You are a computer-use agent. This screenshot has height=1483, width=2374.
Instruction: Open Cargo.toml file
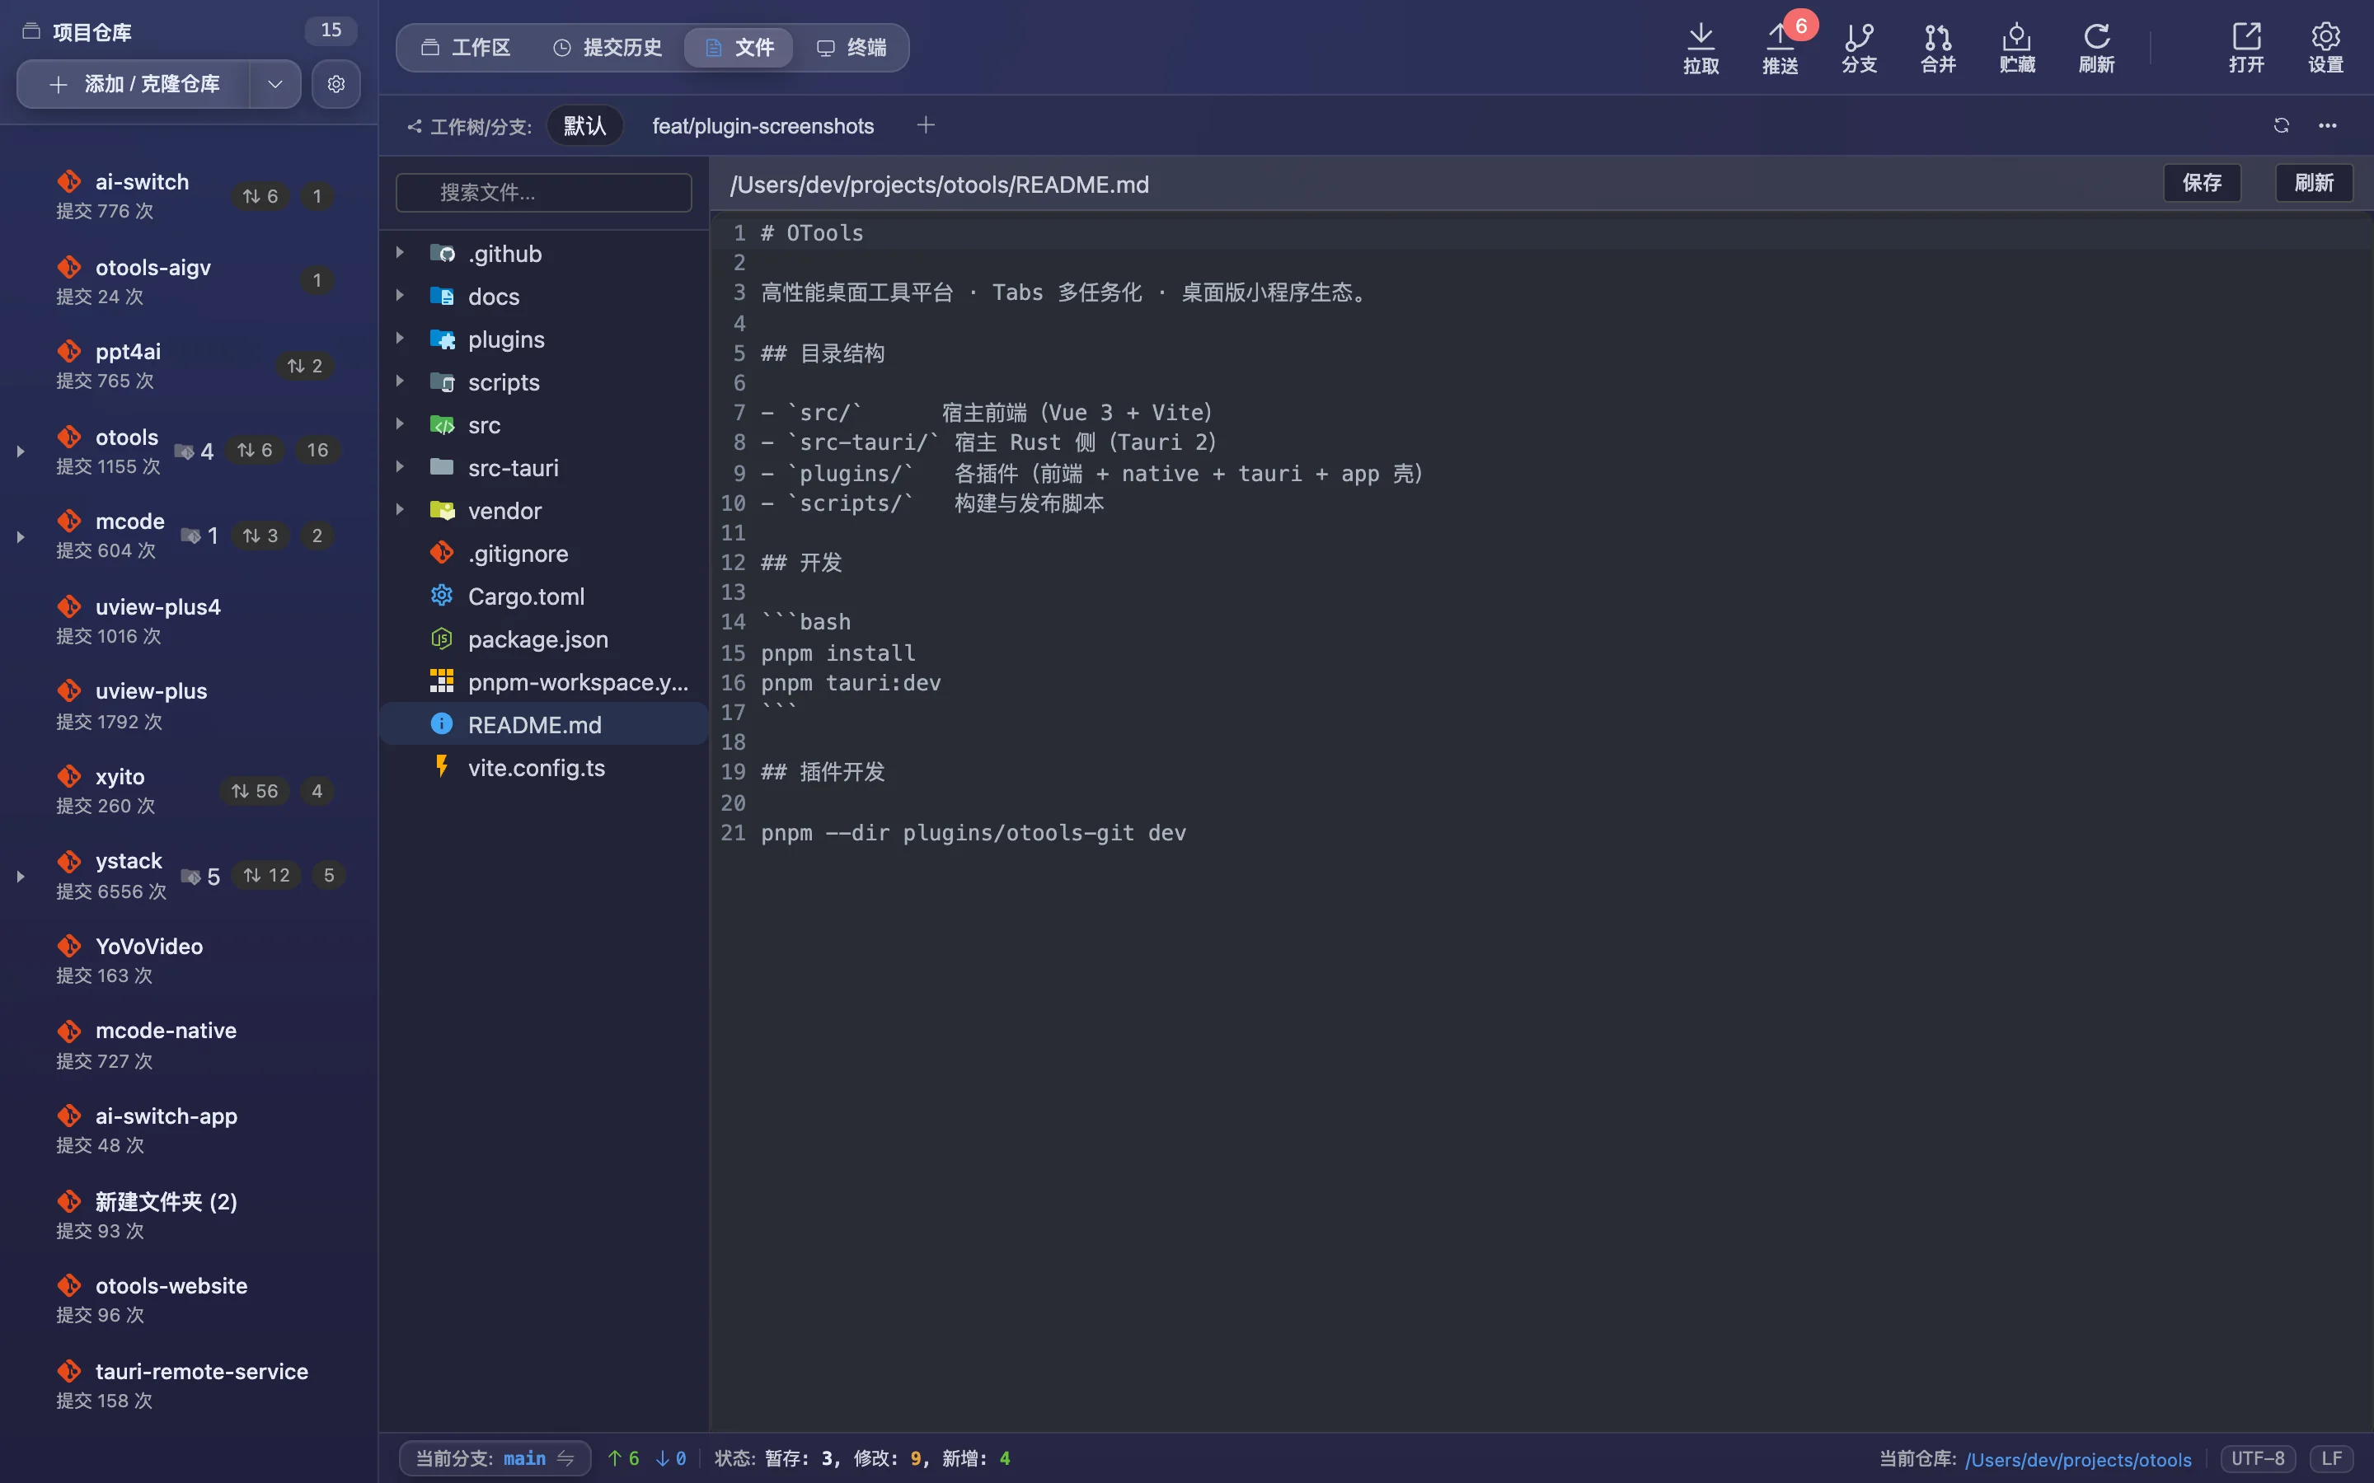(543, 596)
